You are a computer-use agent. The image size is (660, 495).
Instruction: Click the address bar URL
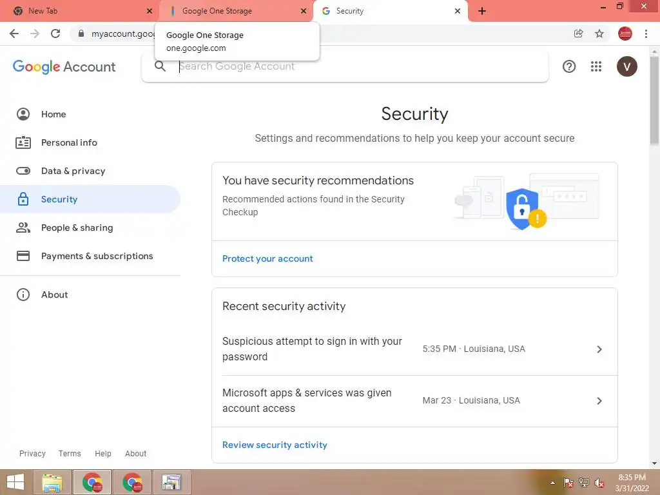coord(123,34)
